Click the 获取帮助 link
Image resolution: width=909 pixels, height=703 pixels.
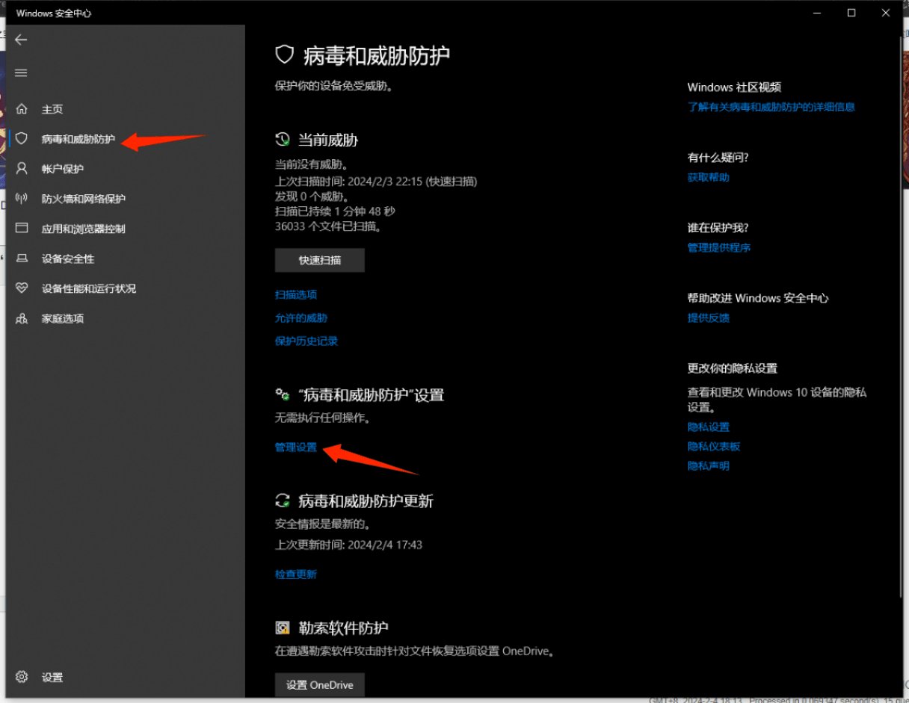709,177
